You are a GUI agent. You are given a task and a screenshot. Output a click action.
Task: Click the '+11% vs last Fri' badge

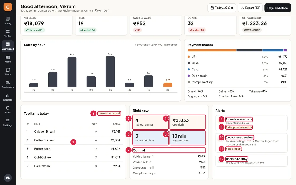[x=34, y=30]
